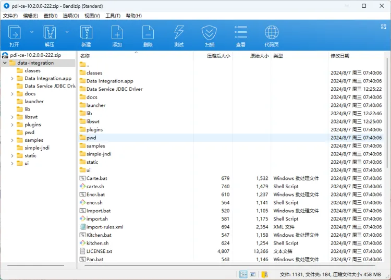Select the encr.sh file row
The image size is (391, 280).
(x=231, y=202)
